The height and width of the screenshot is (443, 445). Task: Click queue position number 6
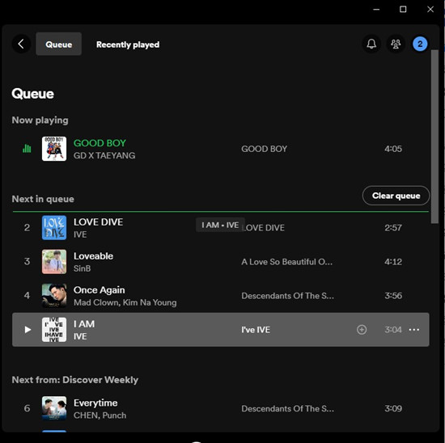click(x=27, y=408)
